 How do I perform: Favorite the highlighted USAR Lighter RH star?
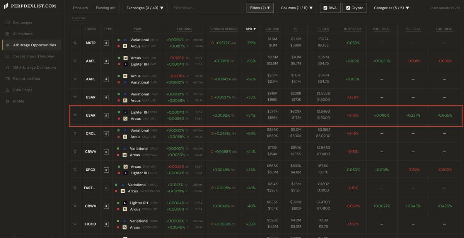click(x=75, y=115)
